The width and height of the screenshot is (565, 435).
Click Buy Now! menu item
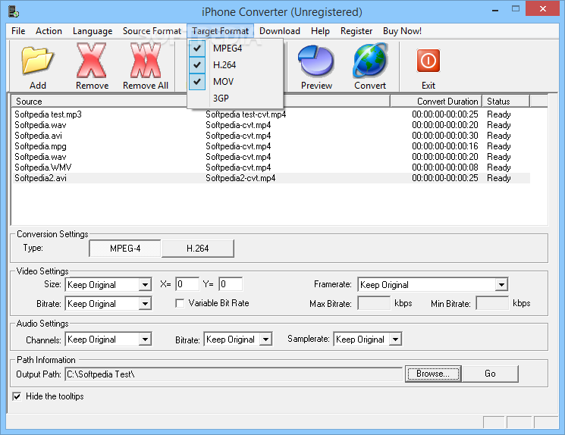pyautogui.click(x=402, y=31)
